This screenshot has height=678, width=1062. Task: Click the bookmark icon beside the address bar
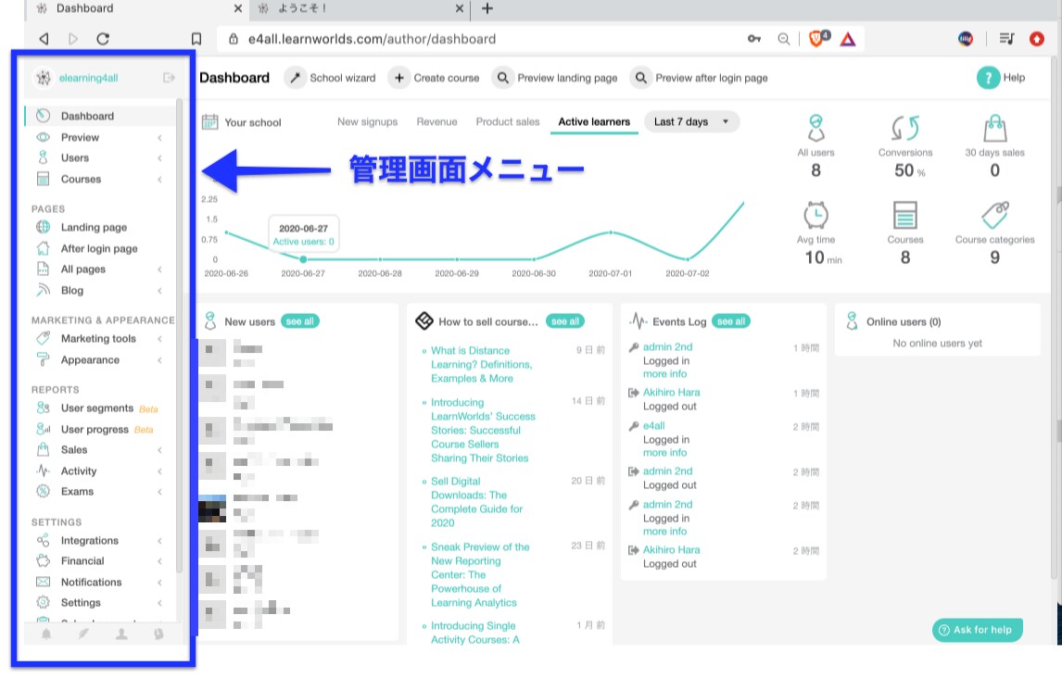click(x=196, y=39)
